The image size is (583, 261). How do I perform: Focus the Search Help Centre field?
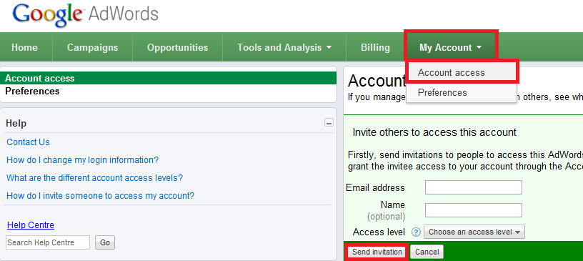pos(48,242)
